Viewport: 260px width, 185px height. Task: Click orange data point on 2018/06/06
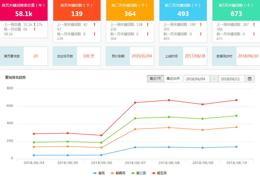point(101,148)
